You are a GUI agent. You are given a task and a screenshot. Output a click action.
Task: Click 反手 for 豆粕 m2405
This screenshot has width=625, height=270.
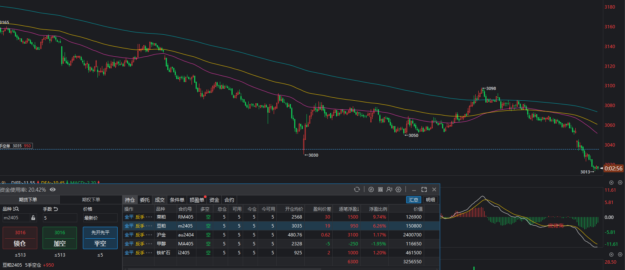pyautogui.click(x=140, y=226)
